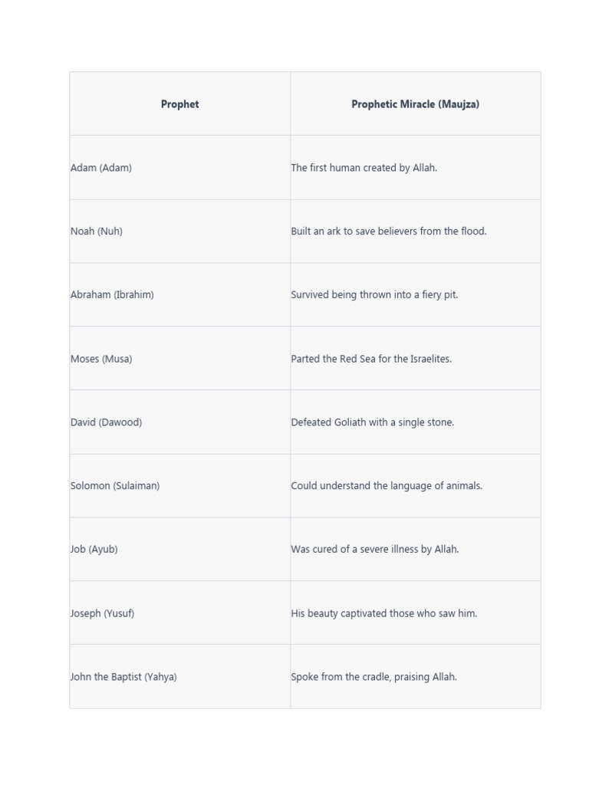The height and width of the screenshot is (785, 589).
Task: Click the Prophet column header
Action: pyautogui.click(x=179, y=104)
